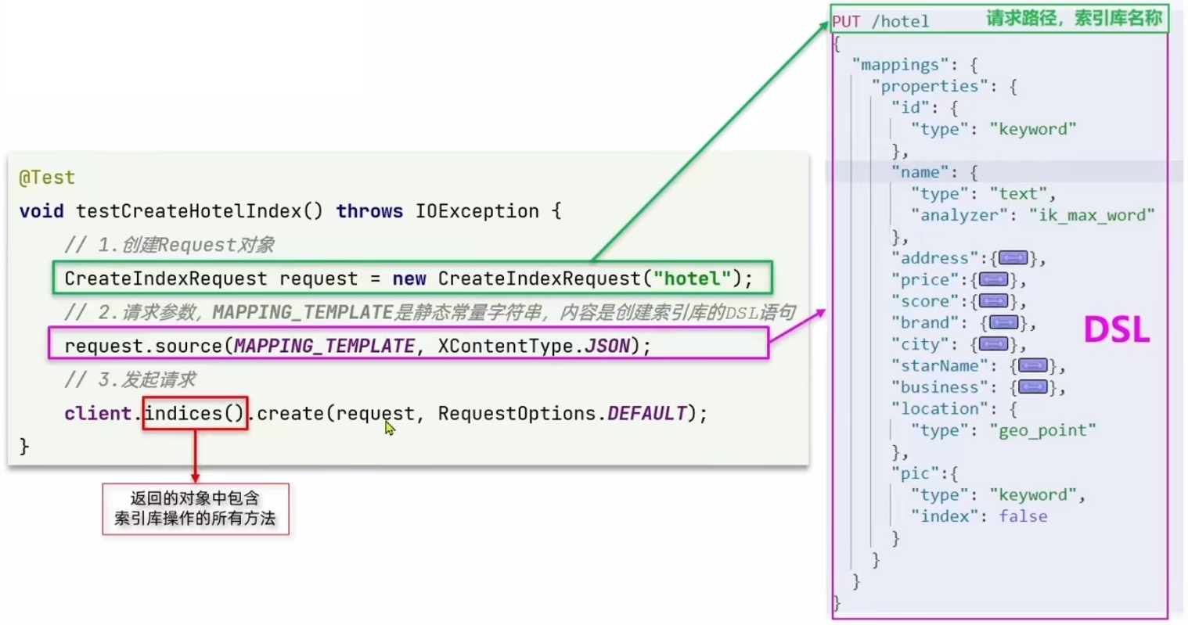
Task: Click the note "返回的对象中包含索引库操作的所有方法"
Action: pos(195,508)
